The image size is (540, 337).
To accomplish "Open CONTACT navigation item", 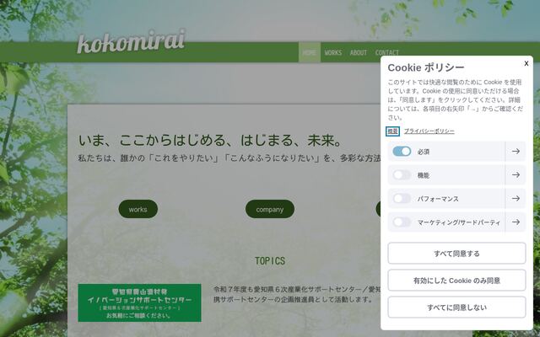I will [x=387, y=52].
